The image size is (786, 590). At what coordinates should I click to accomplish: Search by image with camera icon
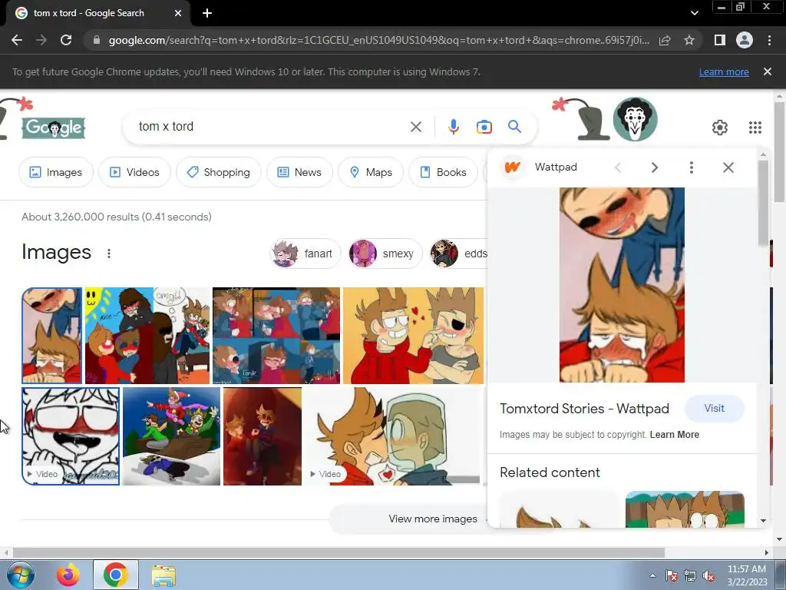pos(484,127)
